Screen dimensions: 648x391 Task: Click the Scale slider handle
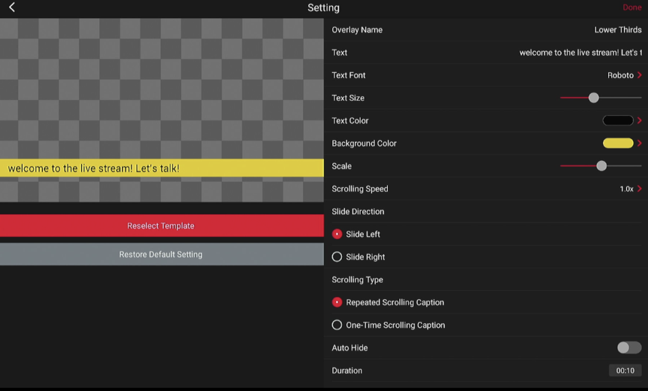tap(602, 166)
